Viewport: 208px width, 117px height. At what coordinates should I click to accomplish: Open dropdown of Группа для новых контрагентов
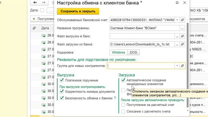pyautogui.click(x=177, y=66)
